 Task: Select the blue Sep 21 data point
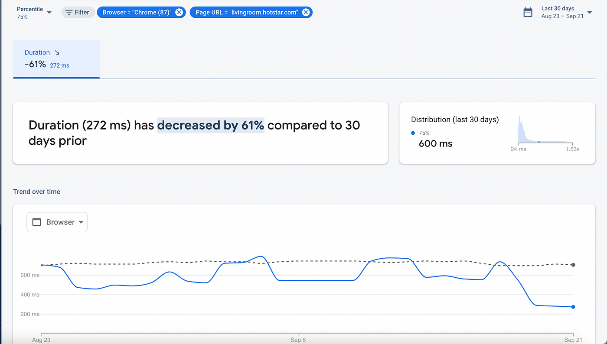[573, 307]
